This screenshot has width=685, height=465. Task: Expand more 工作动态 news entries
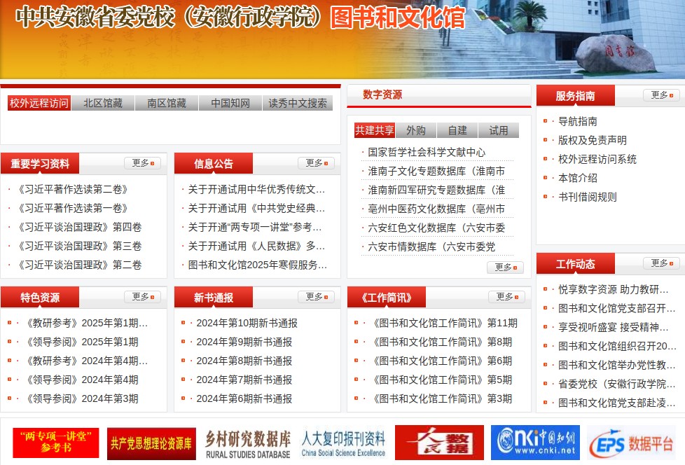pos(661,263)
